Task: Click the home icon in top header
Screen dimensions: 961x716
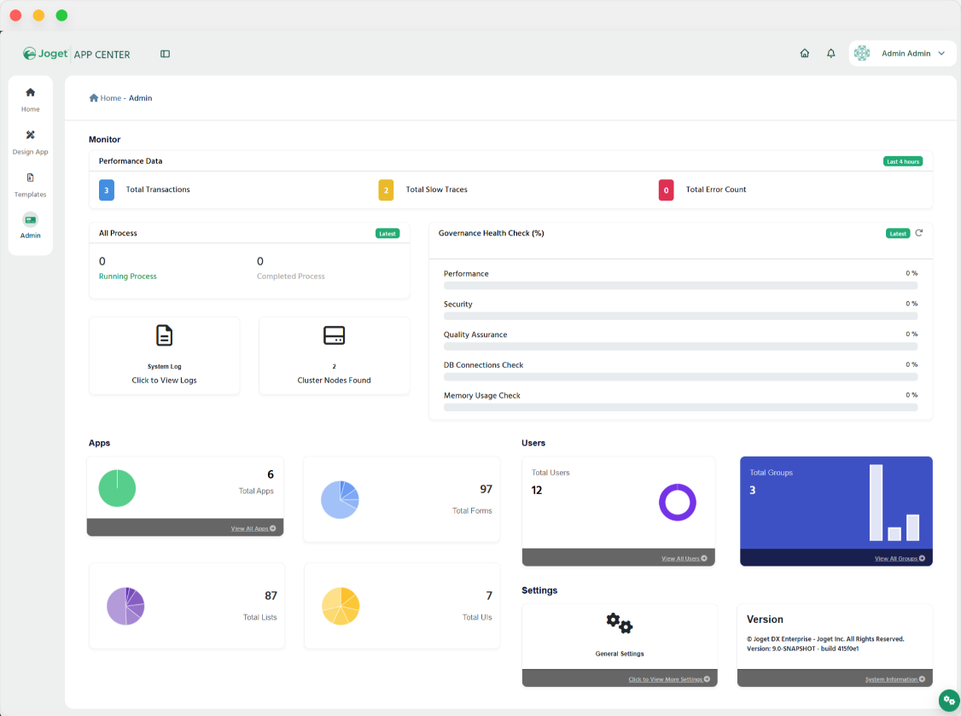Action: [x=804, y=53]
